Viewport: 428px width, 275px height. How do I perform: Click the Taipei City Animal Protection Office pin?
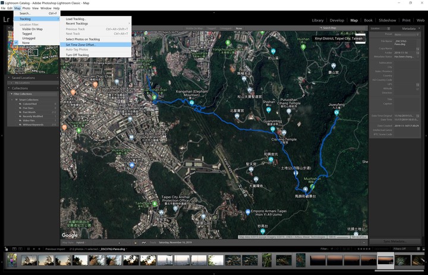(x=175, y=208)
